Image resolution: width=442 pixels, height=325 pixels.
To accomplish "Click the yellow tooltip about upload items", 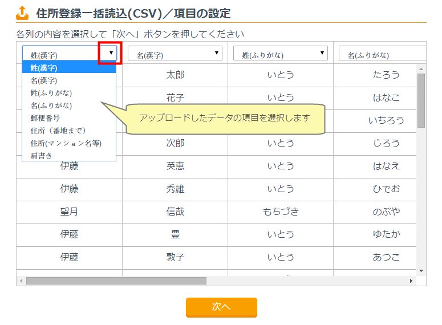I will pyautogui.click(x=225, y=119).
